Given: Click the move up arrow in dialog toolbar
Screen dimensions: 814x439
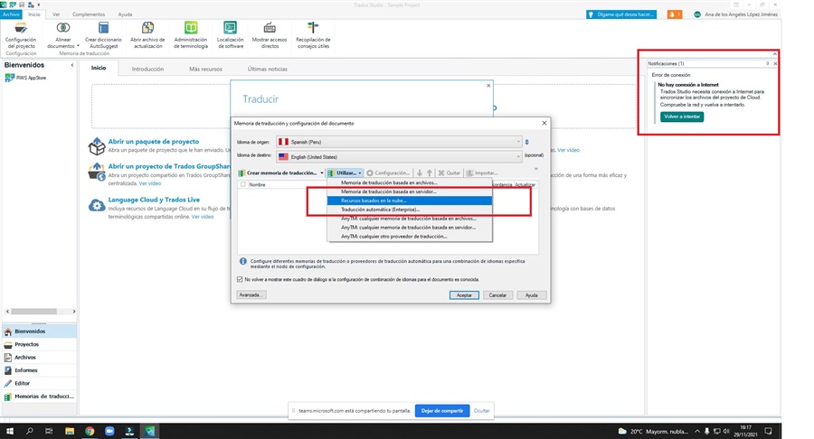Looking at the screenshot, I should coord(430,173).
